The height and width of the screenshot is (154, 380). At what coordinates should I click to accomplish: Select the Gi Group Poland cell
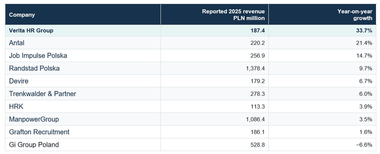83,145
